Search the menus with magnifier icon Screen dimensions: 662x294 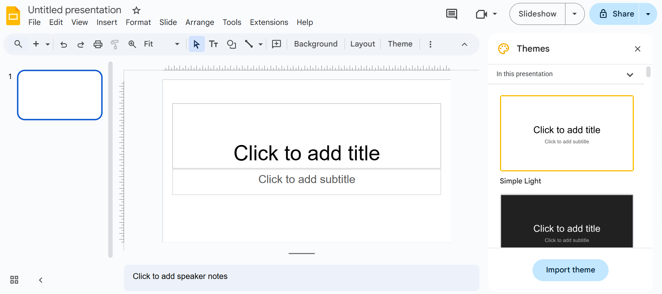(x=18, y=44)
